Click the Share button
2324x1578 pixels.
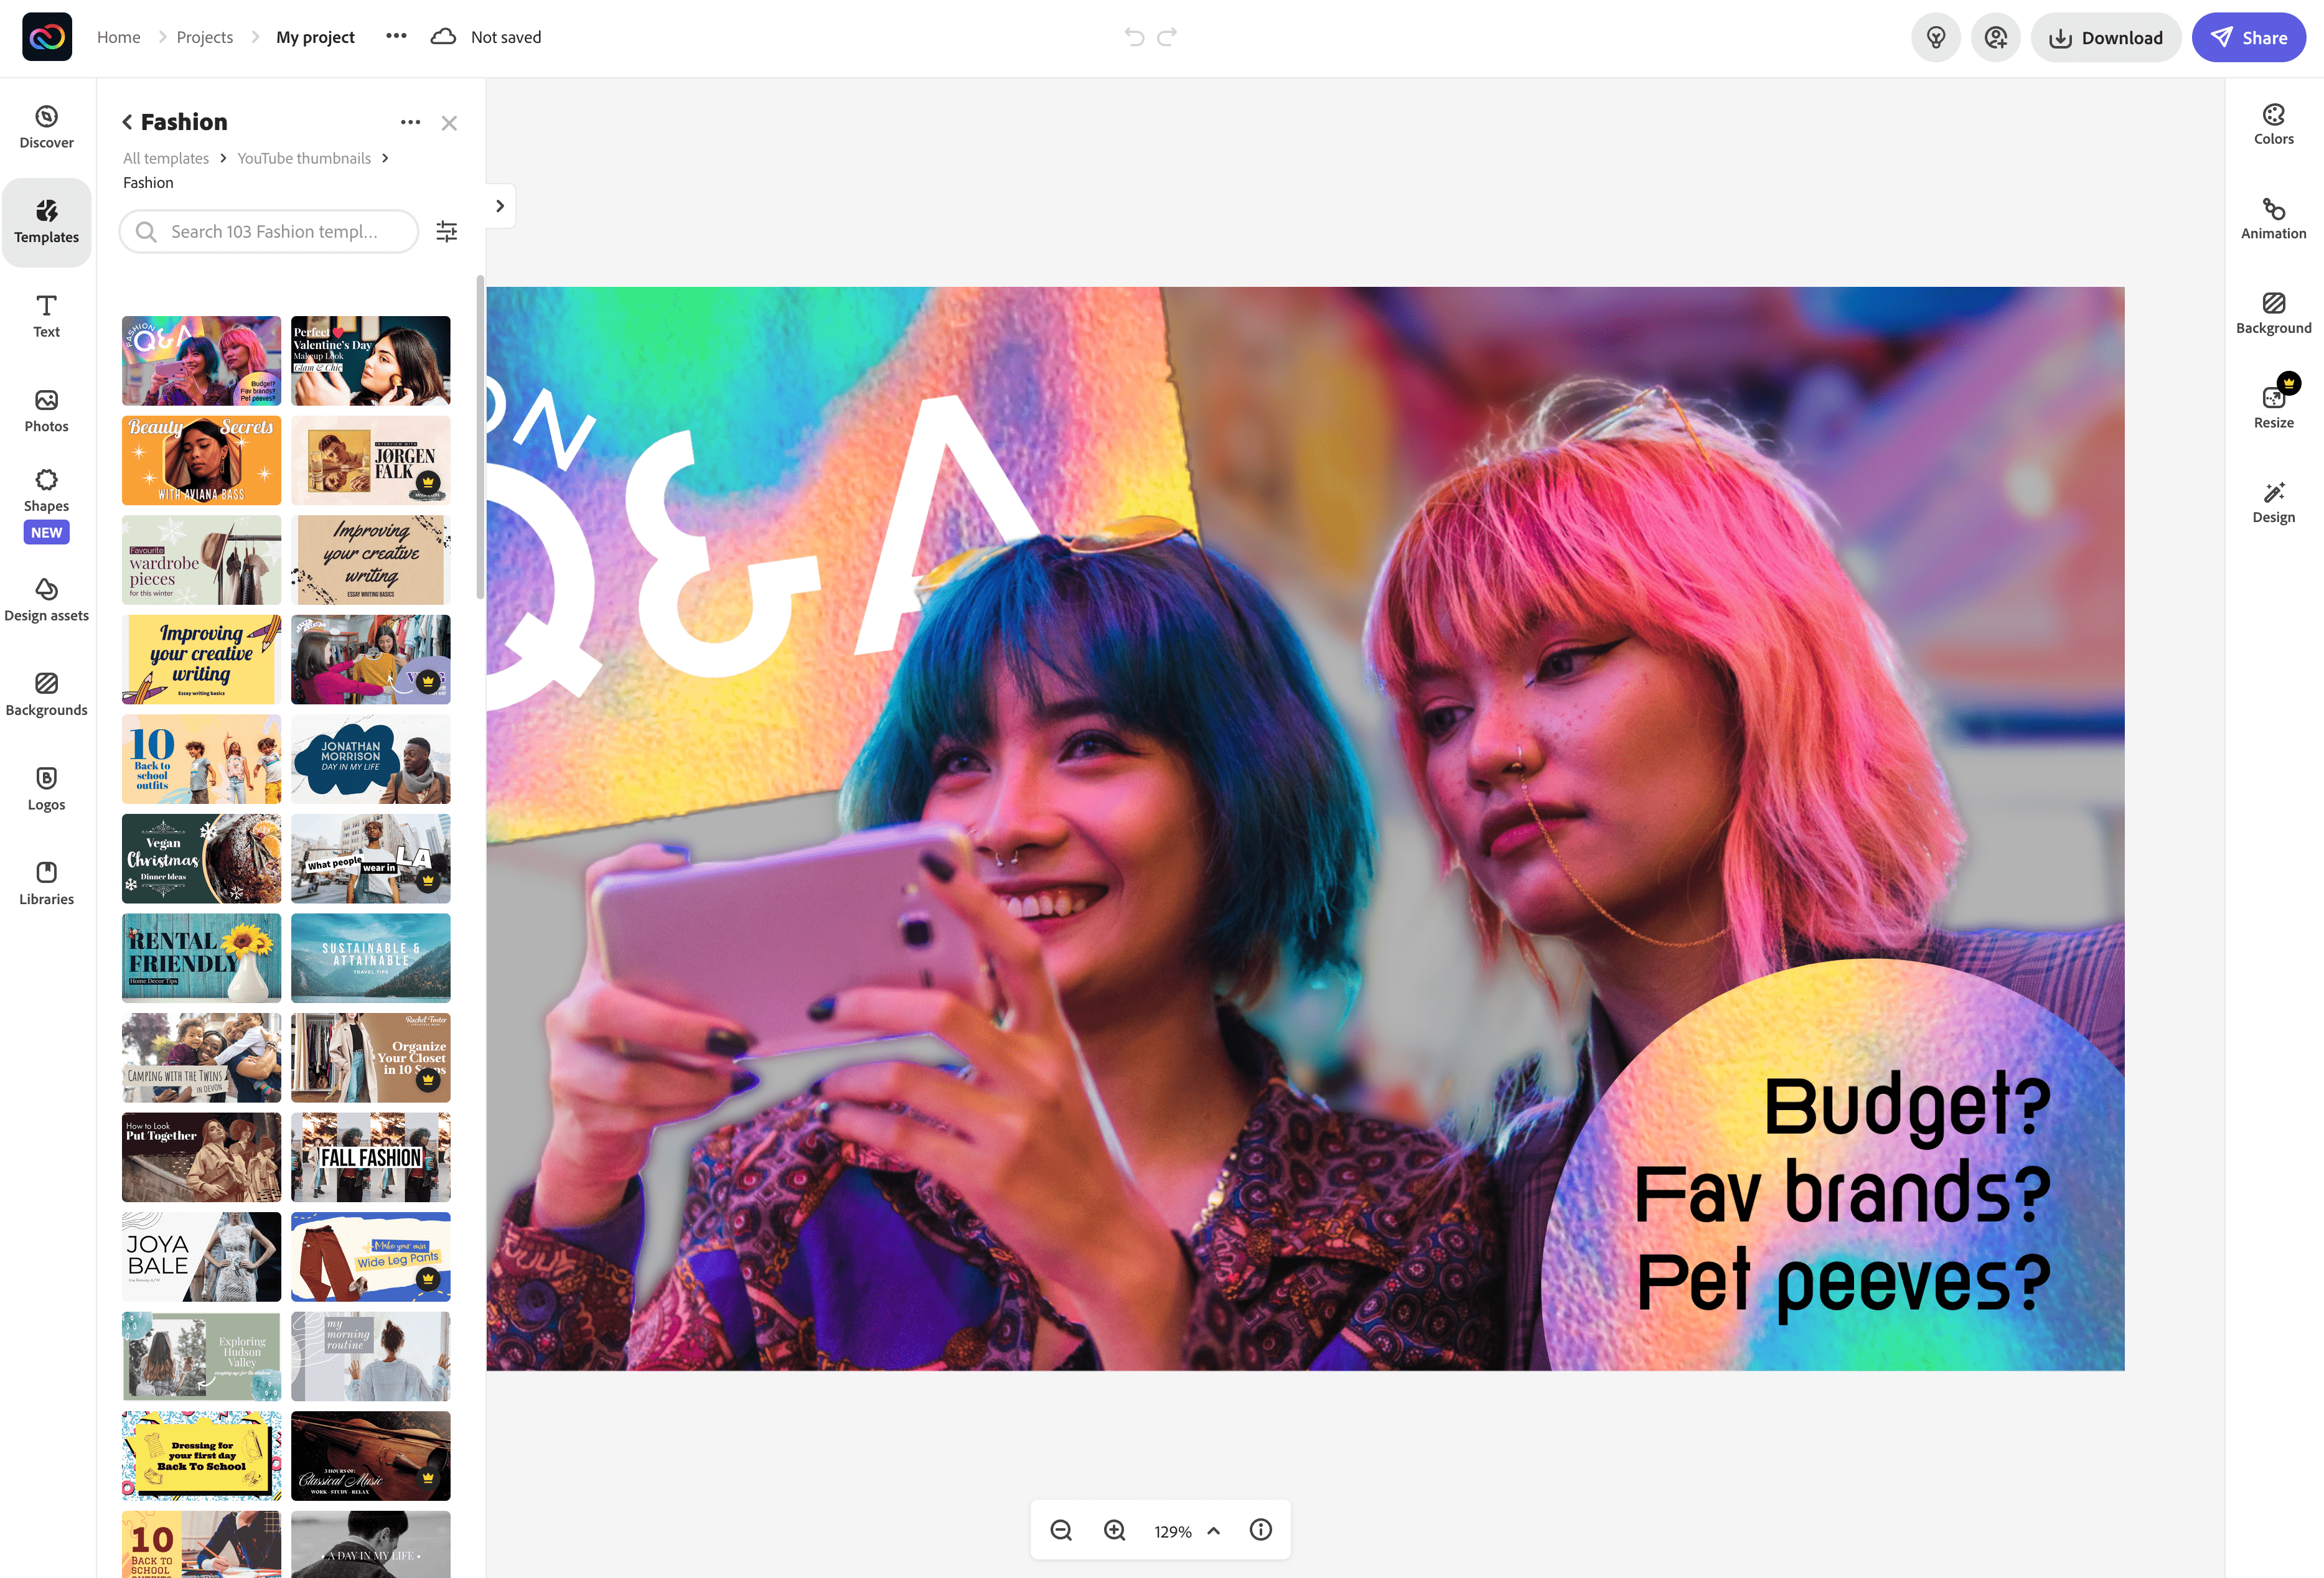(2248, 38)
